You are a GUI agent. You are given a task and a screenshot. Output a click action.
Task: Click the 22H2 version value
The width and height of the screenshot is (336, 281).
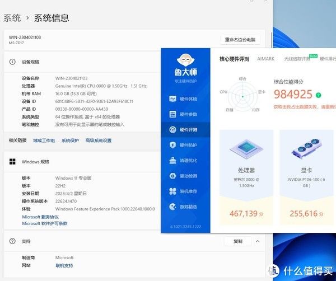click(60, 186)
